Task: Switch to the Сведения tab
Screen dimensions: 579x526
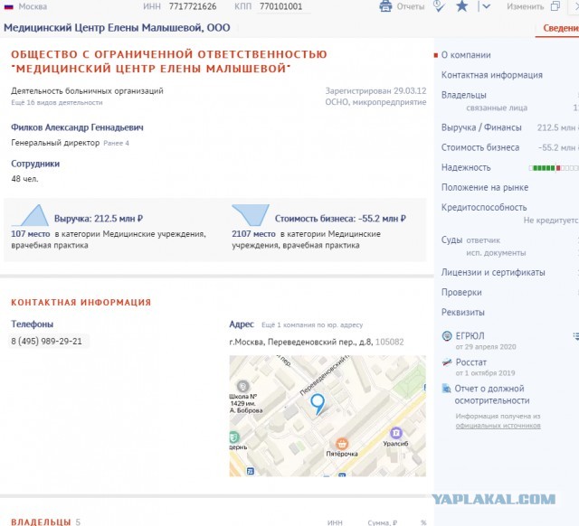Action: click(561, 28)
